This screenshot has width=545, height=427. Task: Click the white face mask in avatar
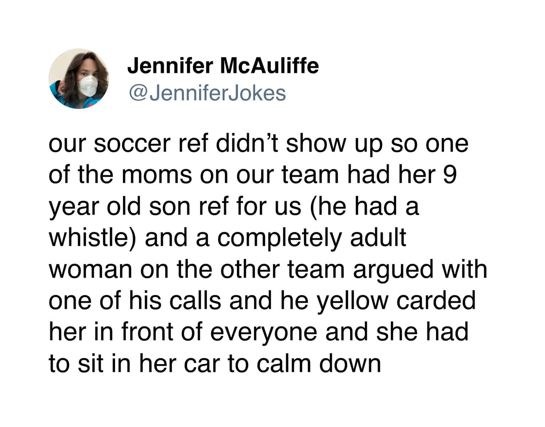point(88,86)
